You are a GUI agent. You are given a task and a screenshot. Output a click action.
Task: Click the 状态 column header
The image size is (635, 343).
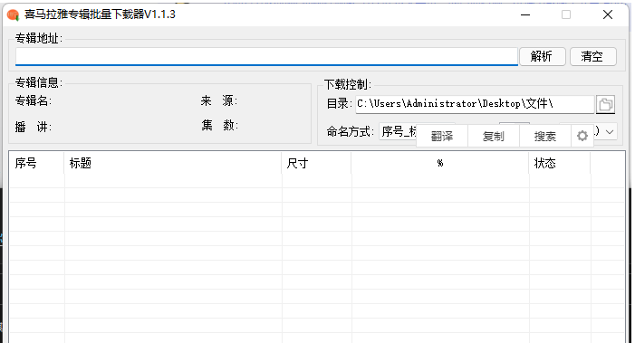click(559, 163)
